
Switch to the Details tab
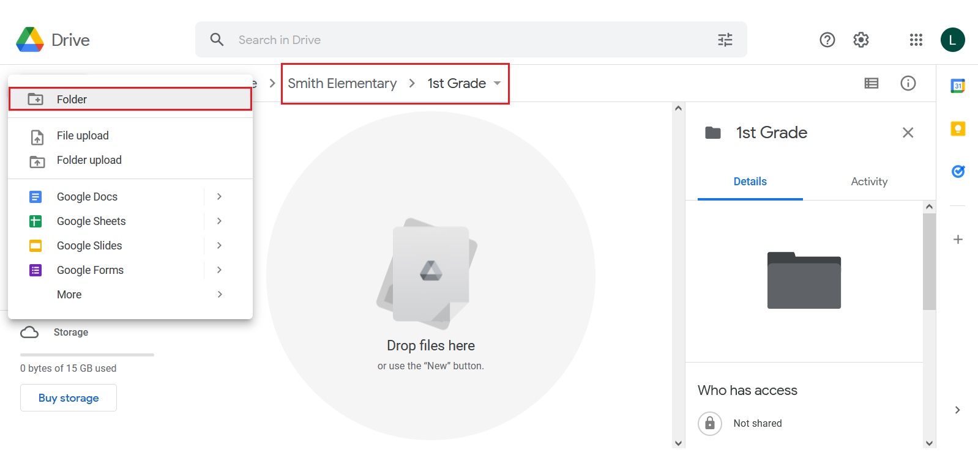(750, 182)
